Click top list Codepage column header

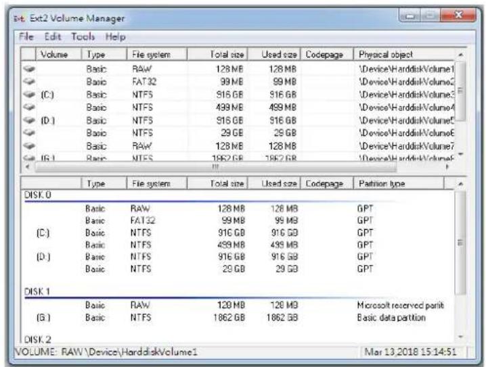[327, 55]
